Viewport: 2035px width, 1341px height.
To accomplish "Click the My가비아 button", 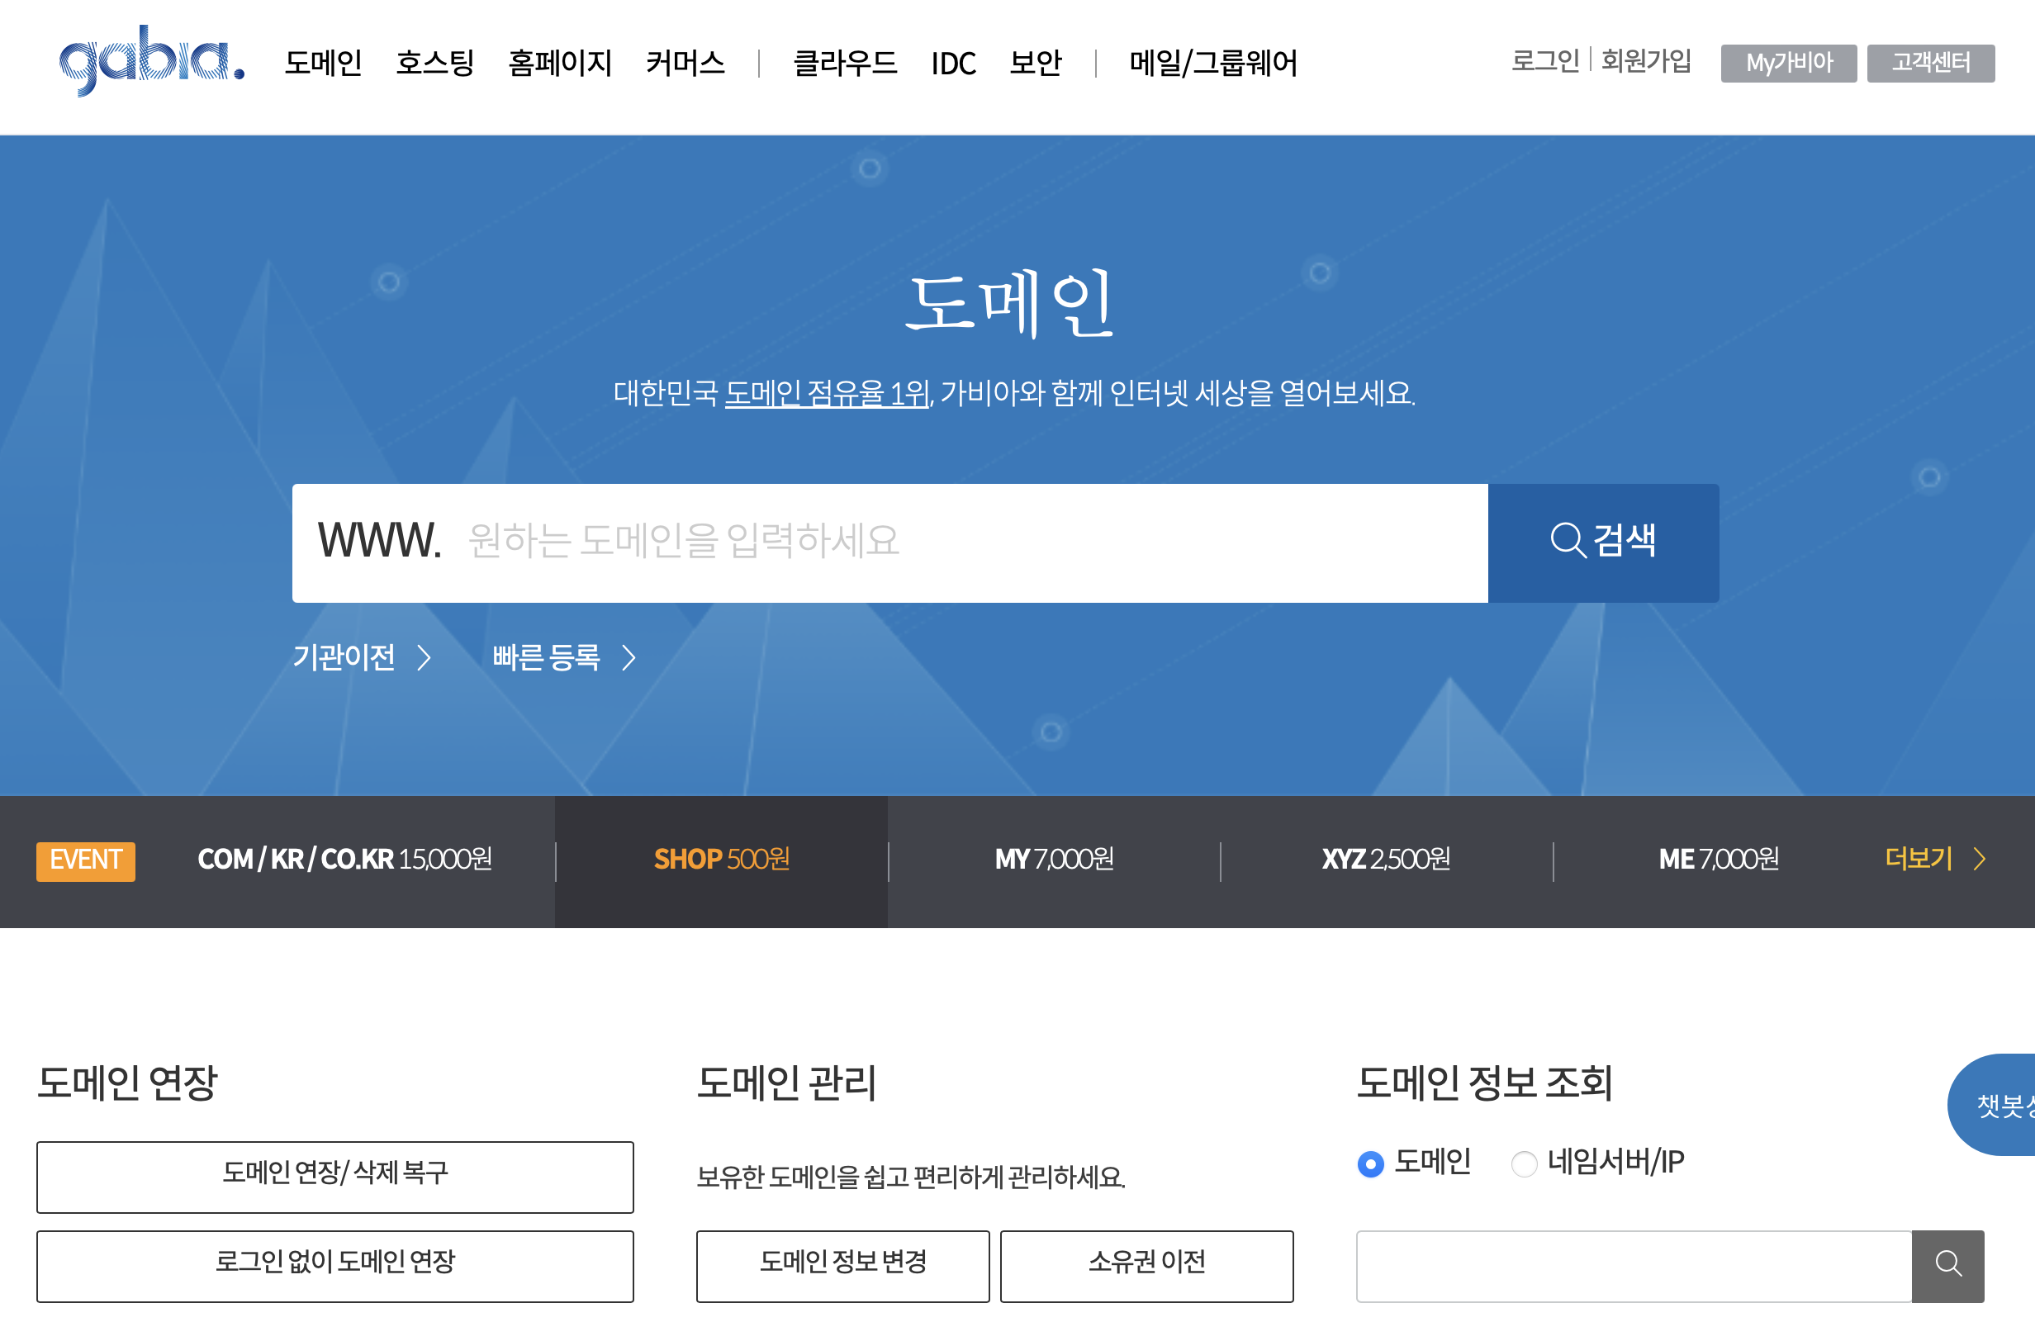I will 1788,64.
